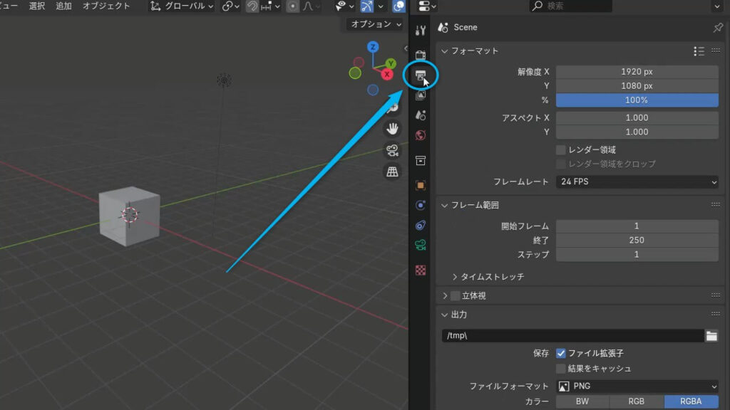Select RGB color mode

637,401
